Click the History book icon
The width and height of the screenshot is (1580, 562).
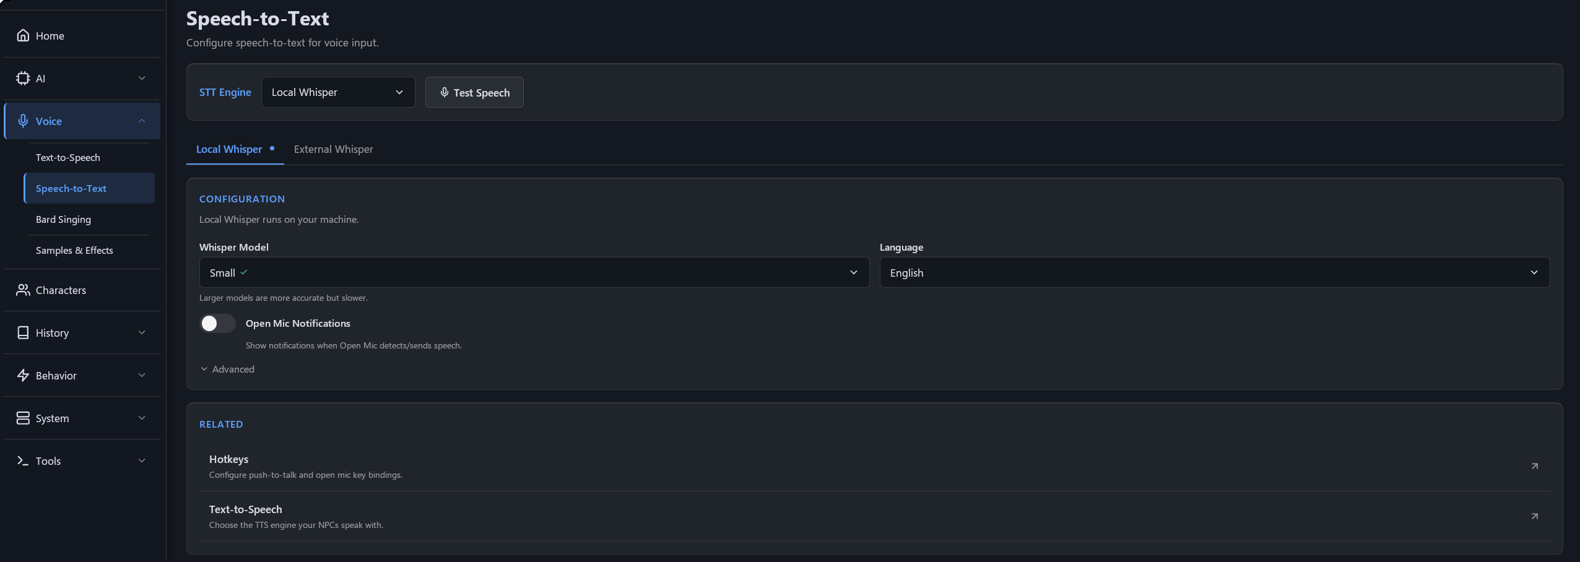tap(23, 332)
